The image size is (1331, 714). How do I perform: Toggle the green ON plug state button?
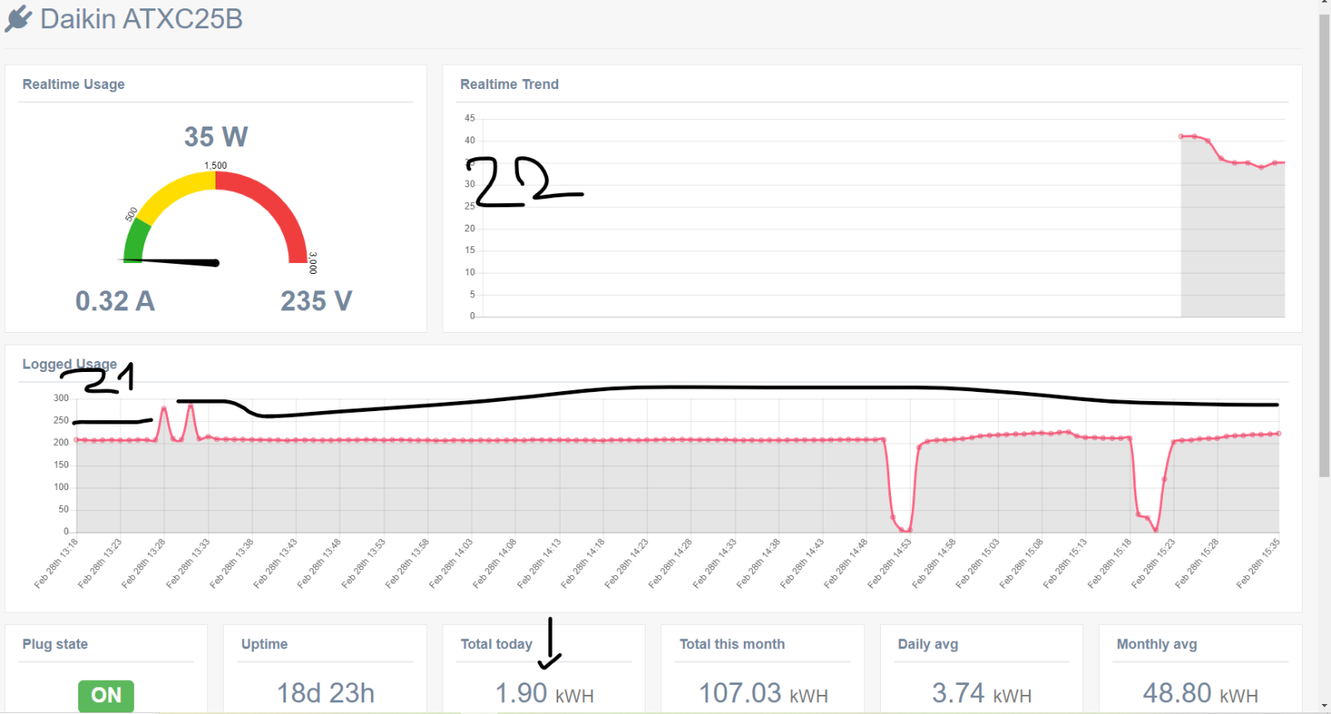[x=106, y=696]
